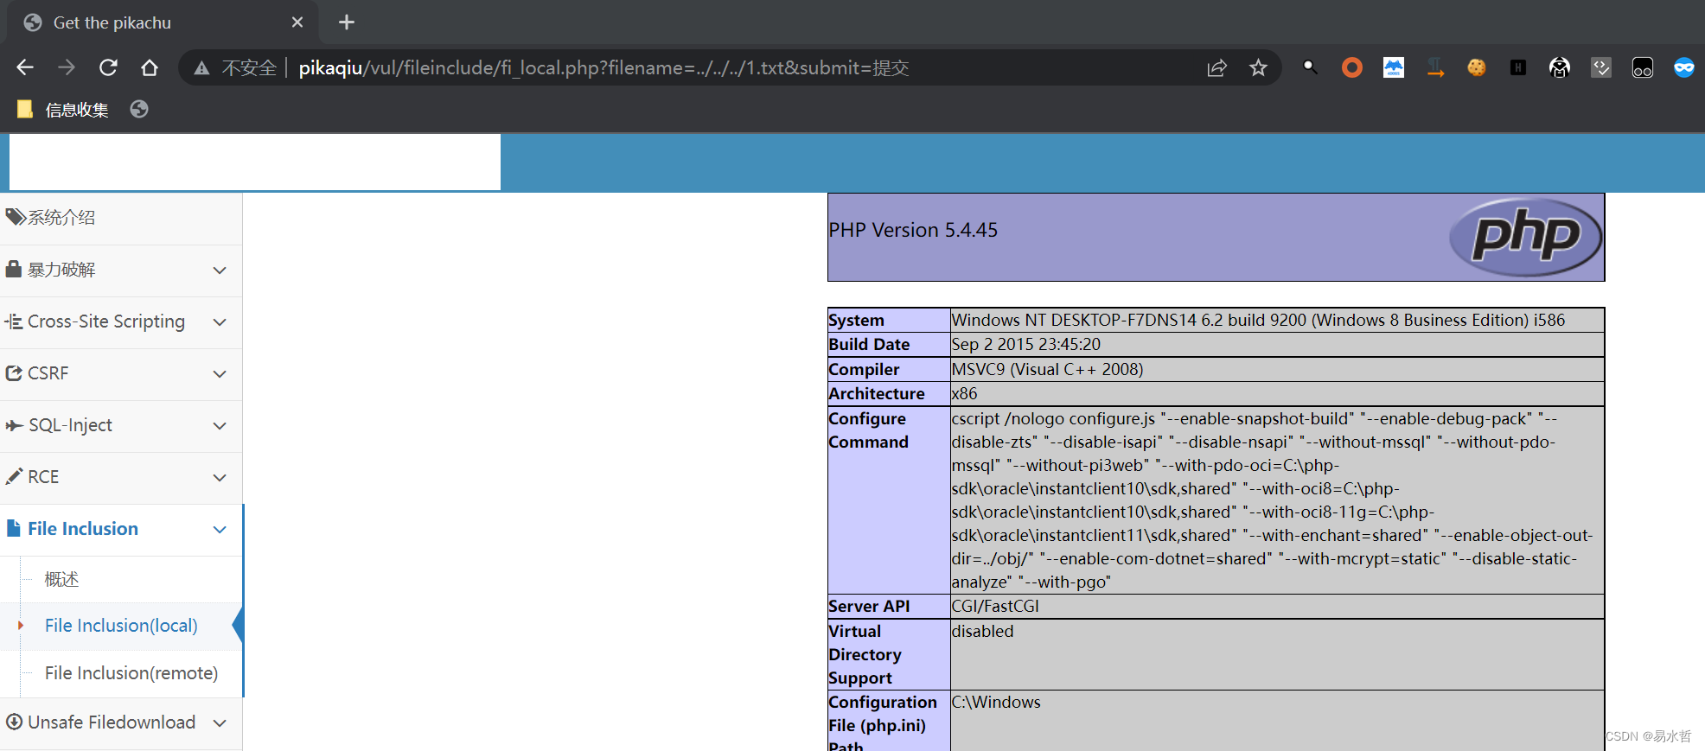
Task: Open the black square H extension icon
Action: [x=1518, y=67]
